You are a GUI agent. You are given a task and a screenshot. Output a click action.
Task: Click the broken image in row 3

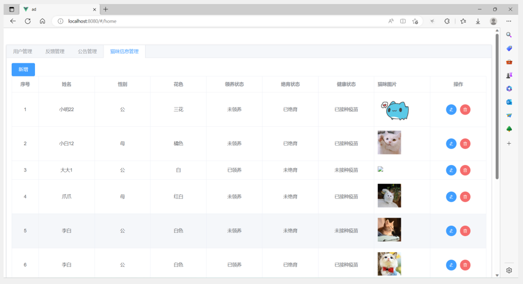[380, 169]
